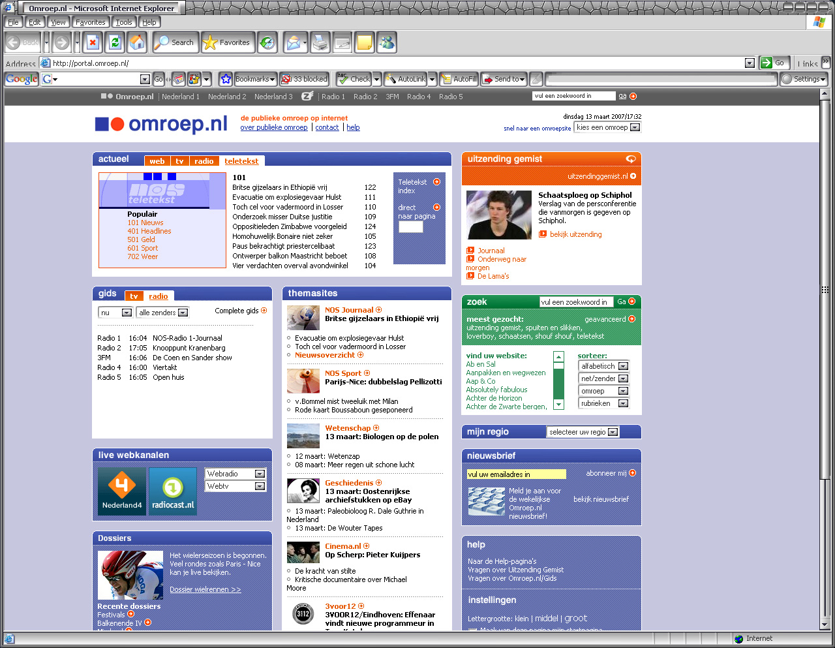
Task: Click video icon next to De Lama's
Action: (470, 276)
